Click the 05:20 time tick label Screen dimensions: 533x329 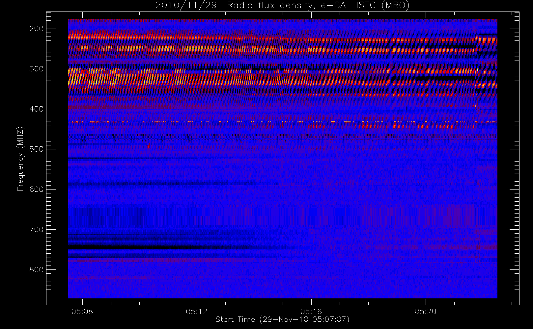425,312
